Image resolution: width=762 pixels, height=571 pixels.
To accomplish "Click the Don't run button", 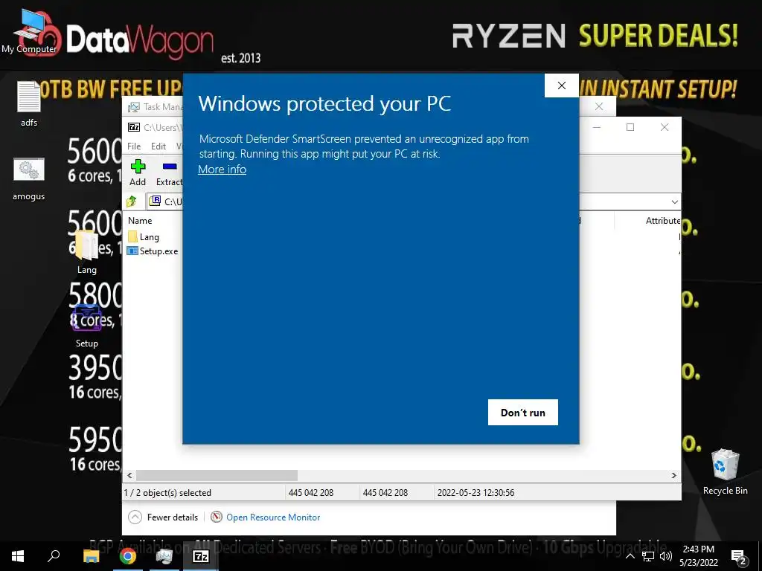I will (523, 412).
